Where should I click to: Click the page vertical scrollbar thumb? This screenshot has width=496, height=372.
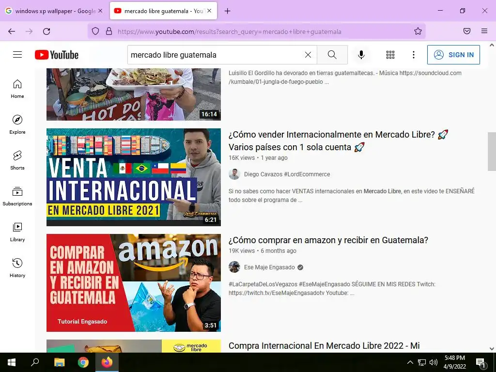pyautogui.click(x=492, y=152)
